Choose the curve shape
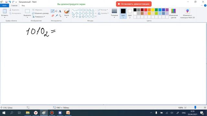 click(77, 10)
